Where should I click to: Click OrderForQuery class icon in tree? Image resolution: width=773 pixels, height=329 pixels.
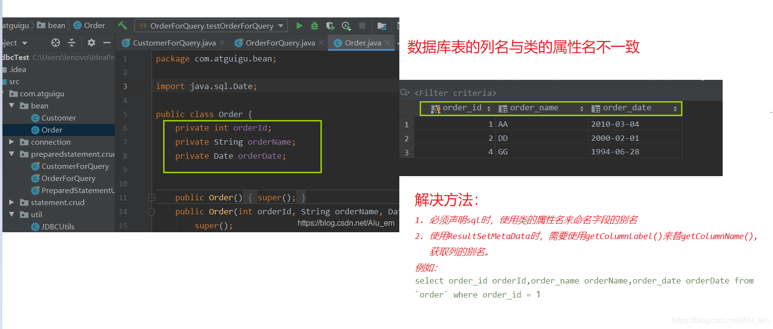click(35, 179)
